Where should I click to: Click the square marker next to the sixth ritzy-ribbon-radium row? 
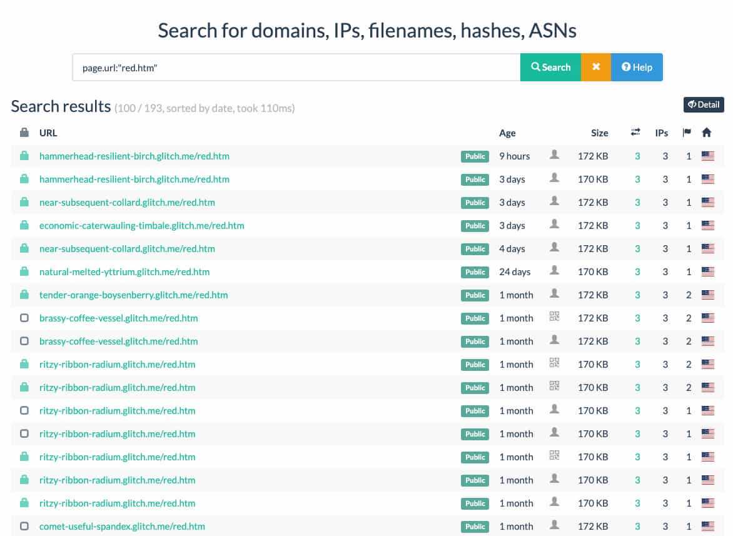tap(24, 480)
